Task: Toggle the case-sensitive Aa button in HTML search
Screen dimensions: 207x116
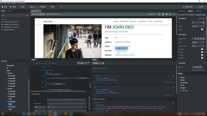Action: tap(82, 63)
